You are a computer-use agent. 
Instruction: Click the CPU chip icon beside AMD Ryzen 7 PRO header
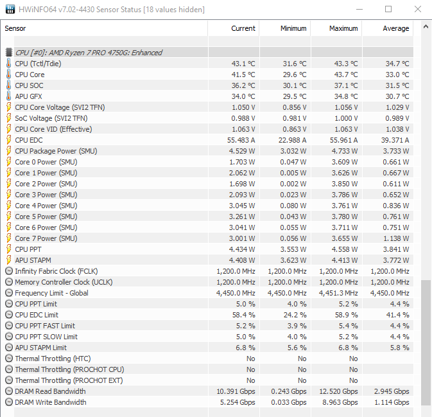click(x=9, y=52)
